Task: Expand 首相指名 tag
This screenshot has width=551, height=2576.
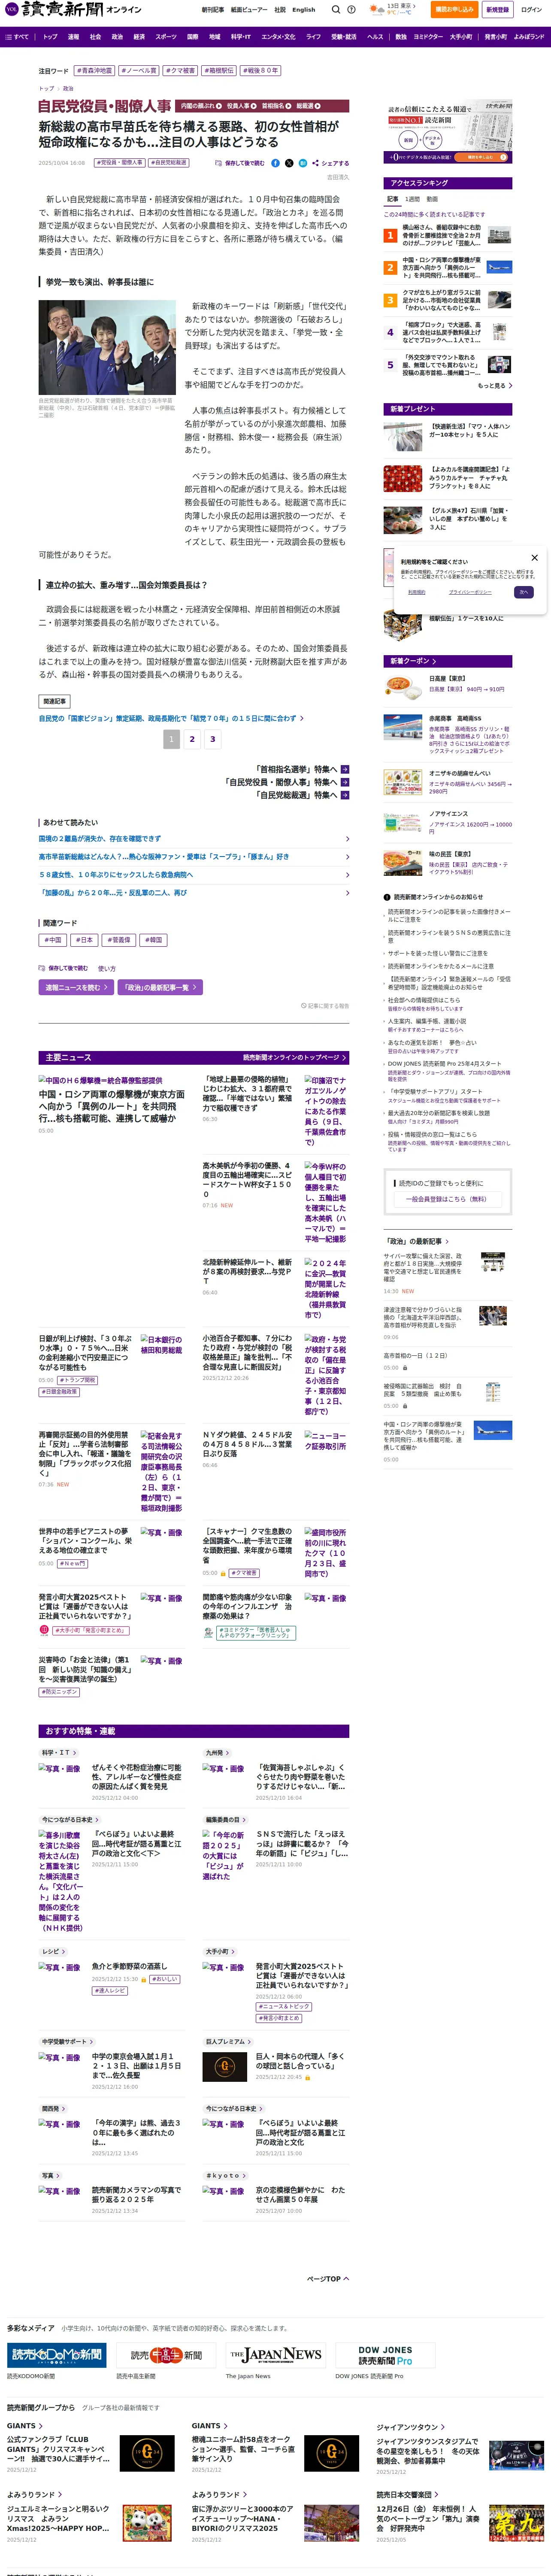Action: coord(276,105)
